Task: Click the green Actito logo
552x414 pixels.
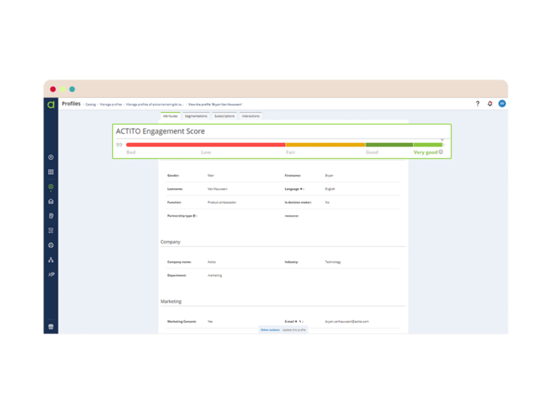Action: point(51,105)
